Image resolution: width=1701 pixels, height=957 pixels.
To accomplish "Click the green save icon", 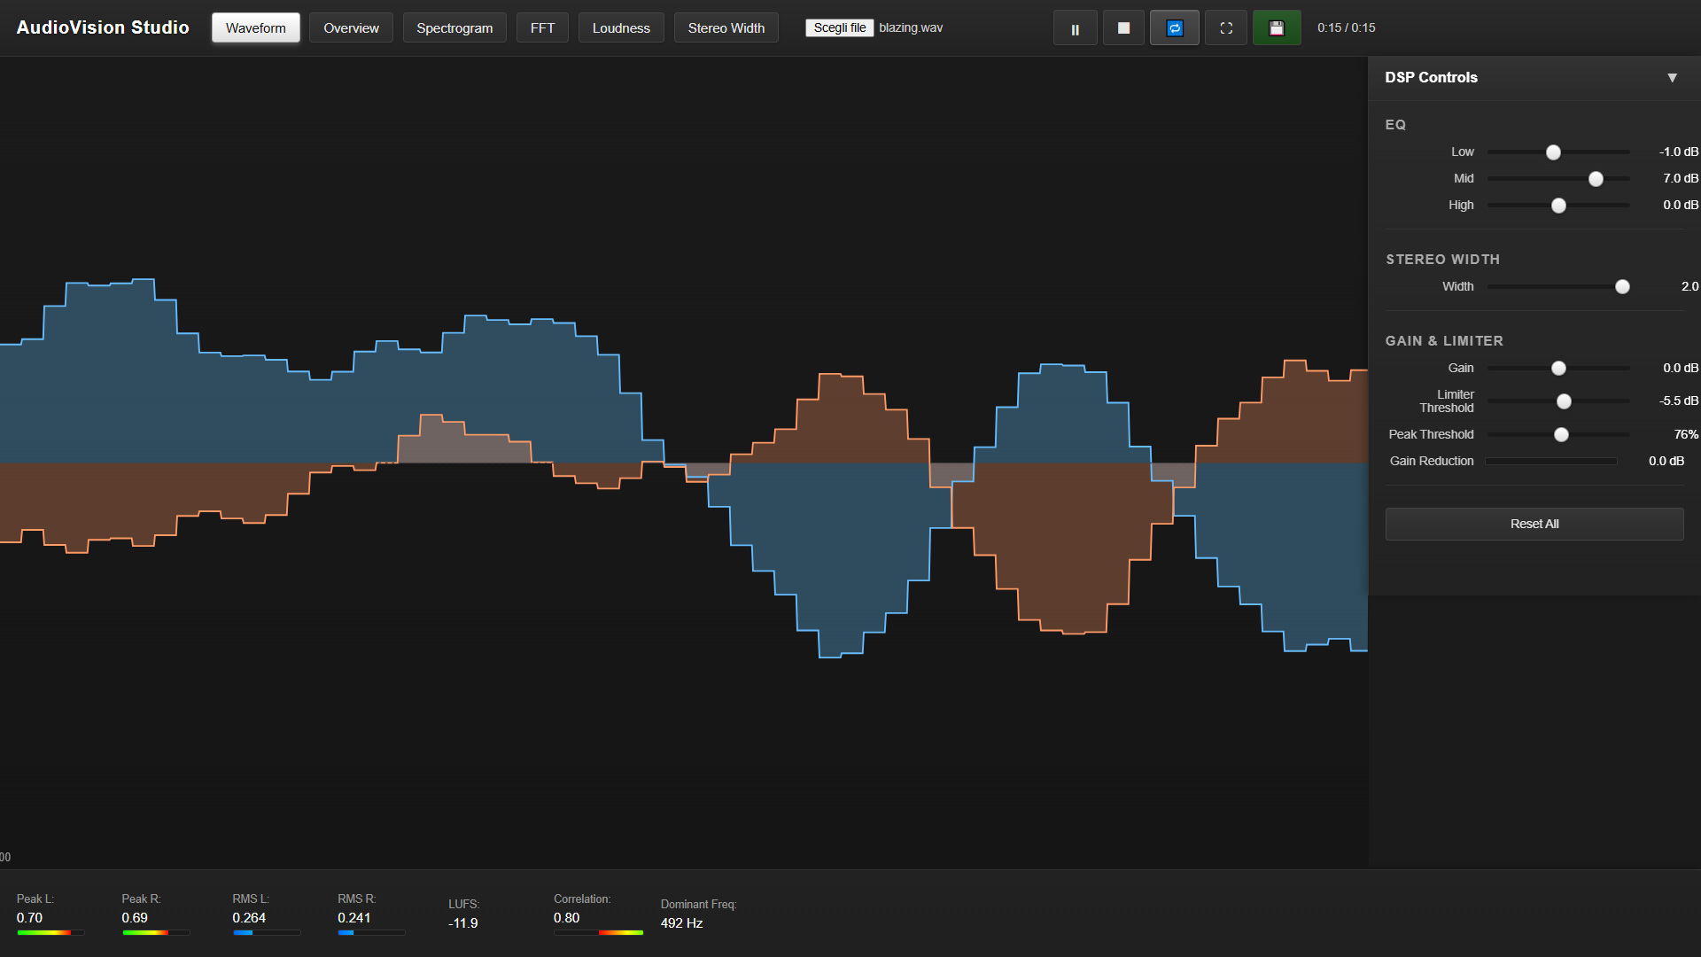I will 1276,28.
